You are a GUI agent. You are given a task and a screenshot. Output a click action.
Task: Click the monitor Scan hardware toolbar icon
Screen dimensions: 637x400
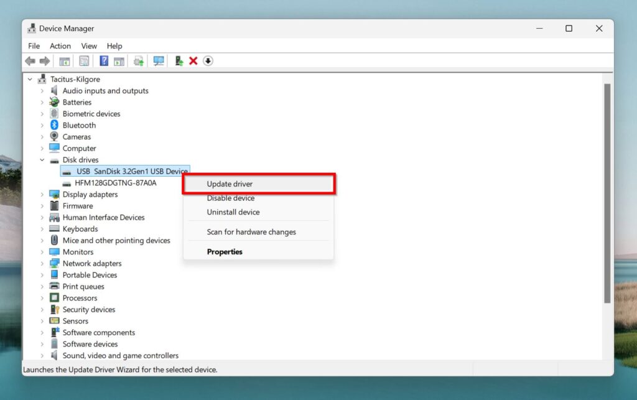tap(159, 61)
